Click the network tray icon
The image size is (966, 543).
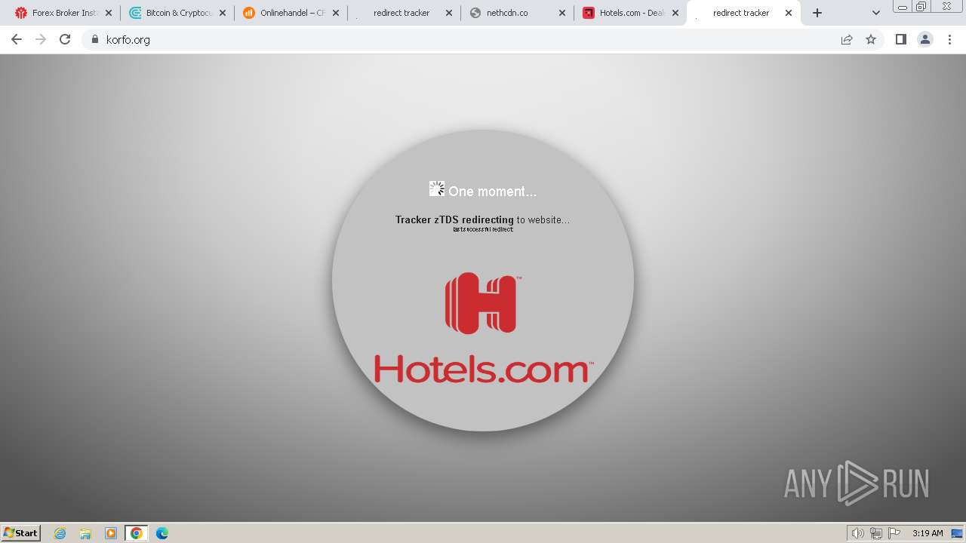click(x=875, y=533)
